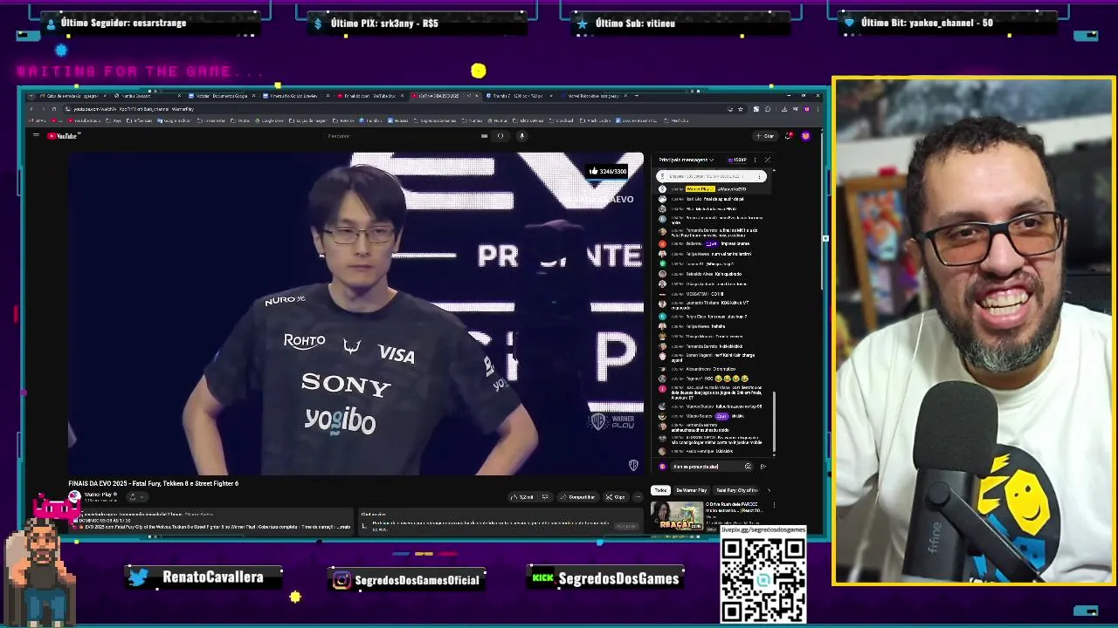Image resolution: width=1118 pixels, height=628 pixels.
Task: Click the Compartilhar share button
Action: coord(577,497)
